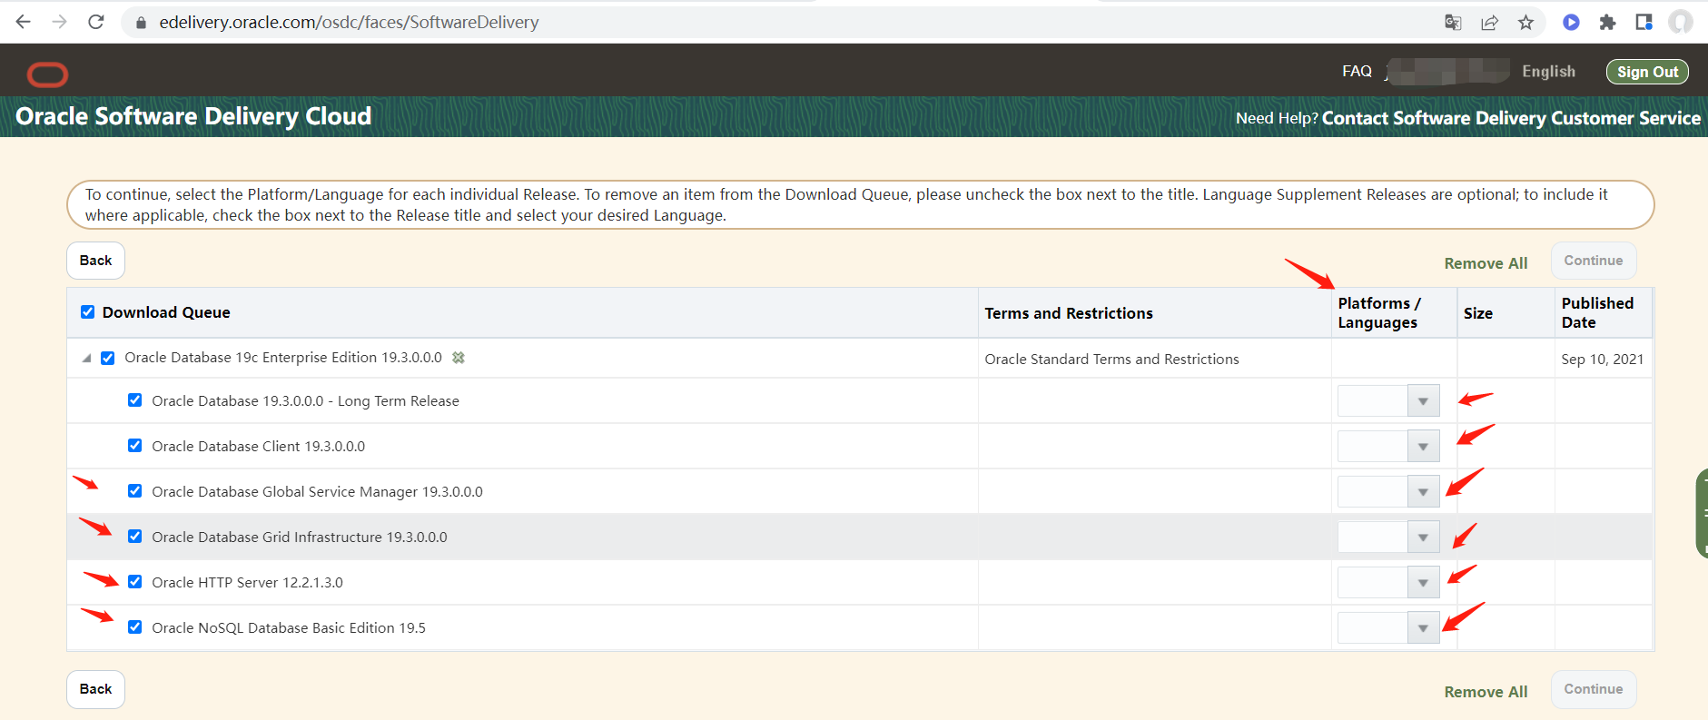Image resolution: width=1708 pixels, height=720 pixels.
Task: Click the Sign Out button
Action: tap(1647, 72)
